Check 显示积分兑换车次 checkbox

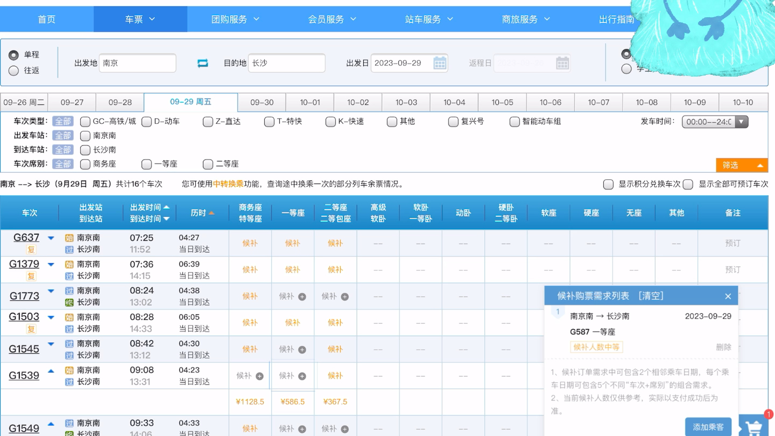pos(608,185)
